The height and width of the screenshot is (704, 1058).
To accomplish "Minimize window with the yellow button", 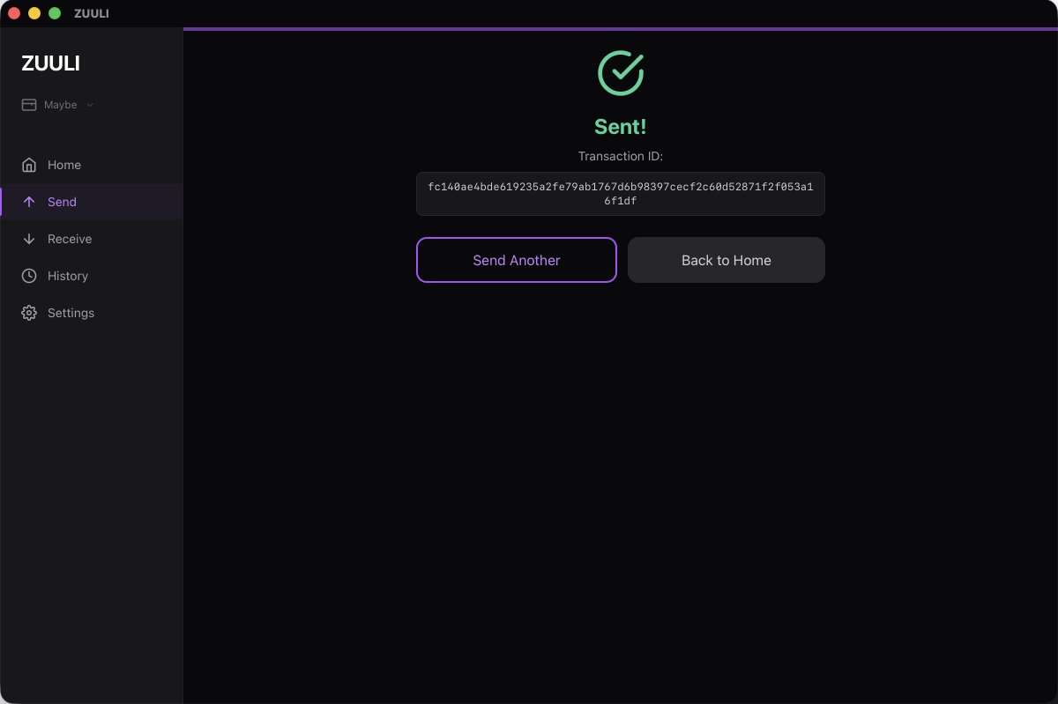I will click(34, 13).
